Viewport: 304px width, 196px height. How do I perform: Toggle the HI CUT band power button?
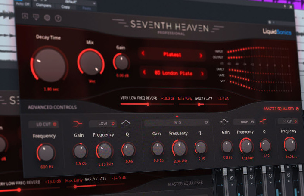click(x=295, y=121)
